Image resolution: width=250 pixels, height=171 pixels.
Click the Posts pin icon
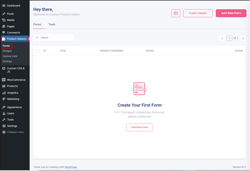(4, 14)
